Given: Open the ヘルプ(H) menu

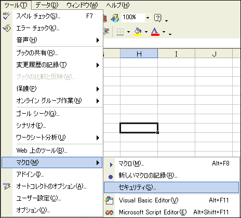Looking at the screenshot, I should pyautogui.click(x=118, y=5).
